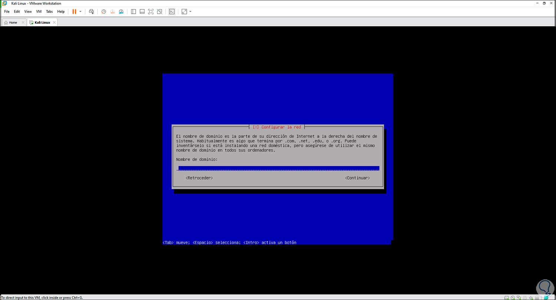Open the Tabs menu

click(x=49, y=11)
